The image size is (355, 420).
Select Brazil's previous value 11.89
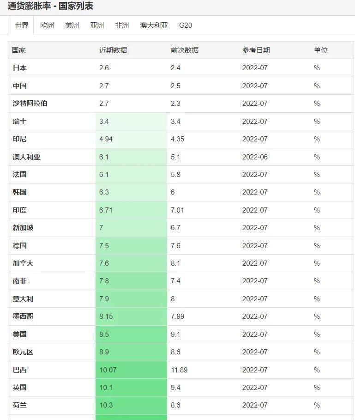click(179, 370)
